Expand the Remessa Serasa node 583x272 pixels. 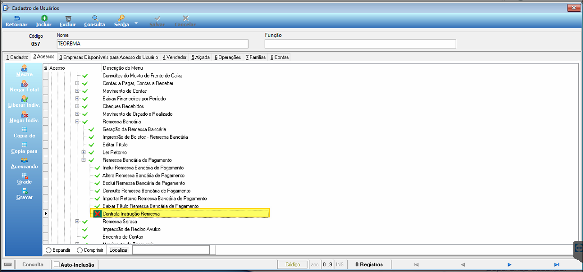[77, 222]
